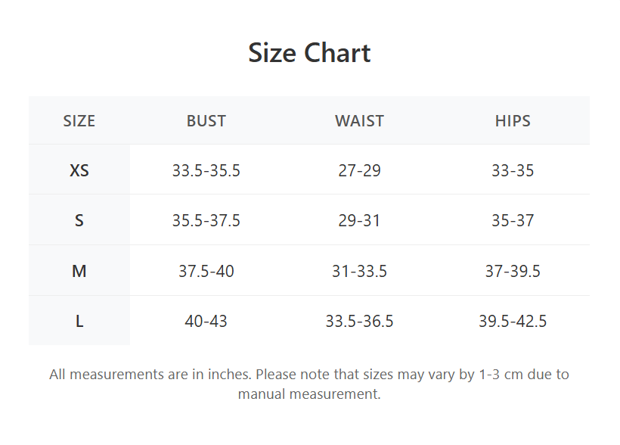Select M bust value 37.5-40
The width and height of the screenshot is (620, 445).
tap(206, 271)
